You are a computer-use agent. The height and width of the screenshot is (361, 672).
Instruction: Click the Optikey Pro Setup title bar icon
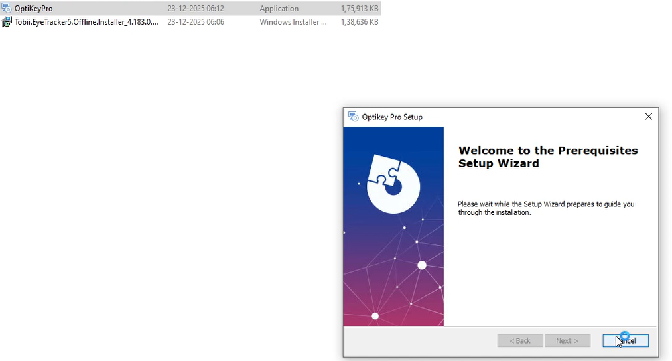pos(353,117)
